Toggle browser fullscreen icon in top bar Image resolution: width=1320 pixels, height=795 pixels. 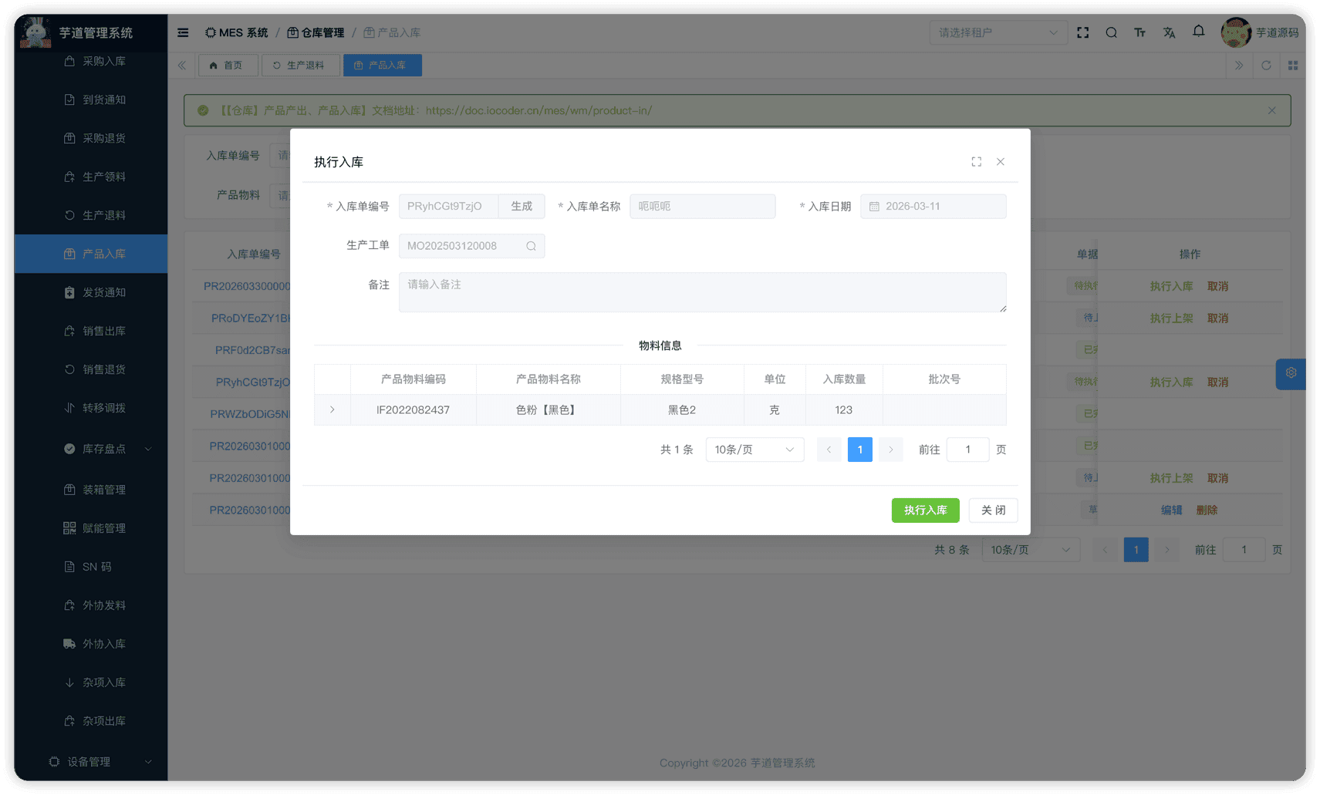(1082, 32)
